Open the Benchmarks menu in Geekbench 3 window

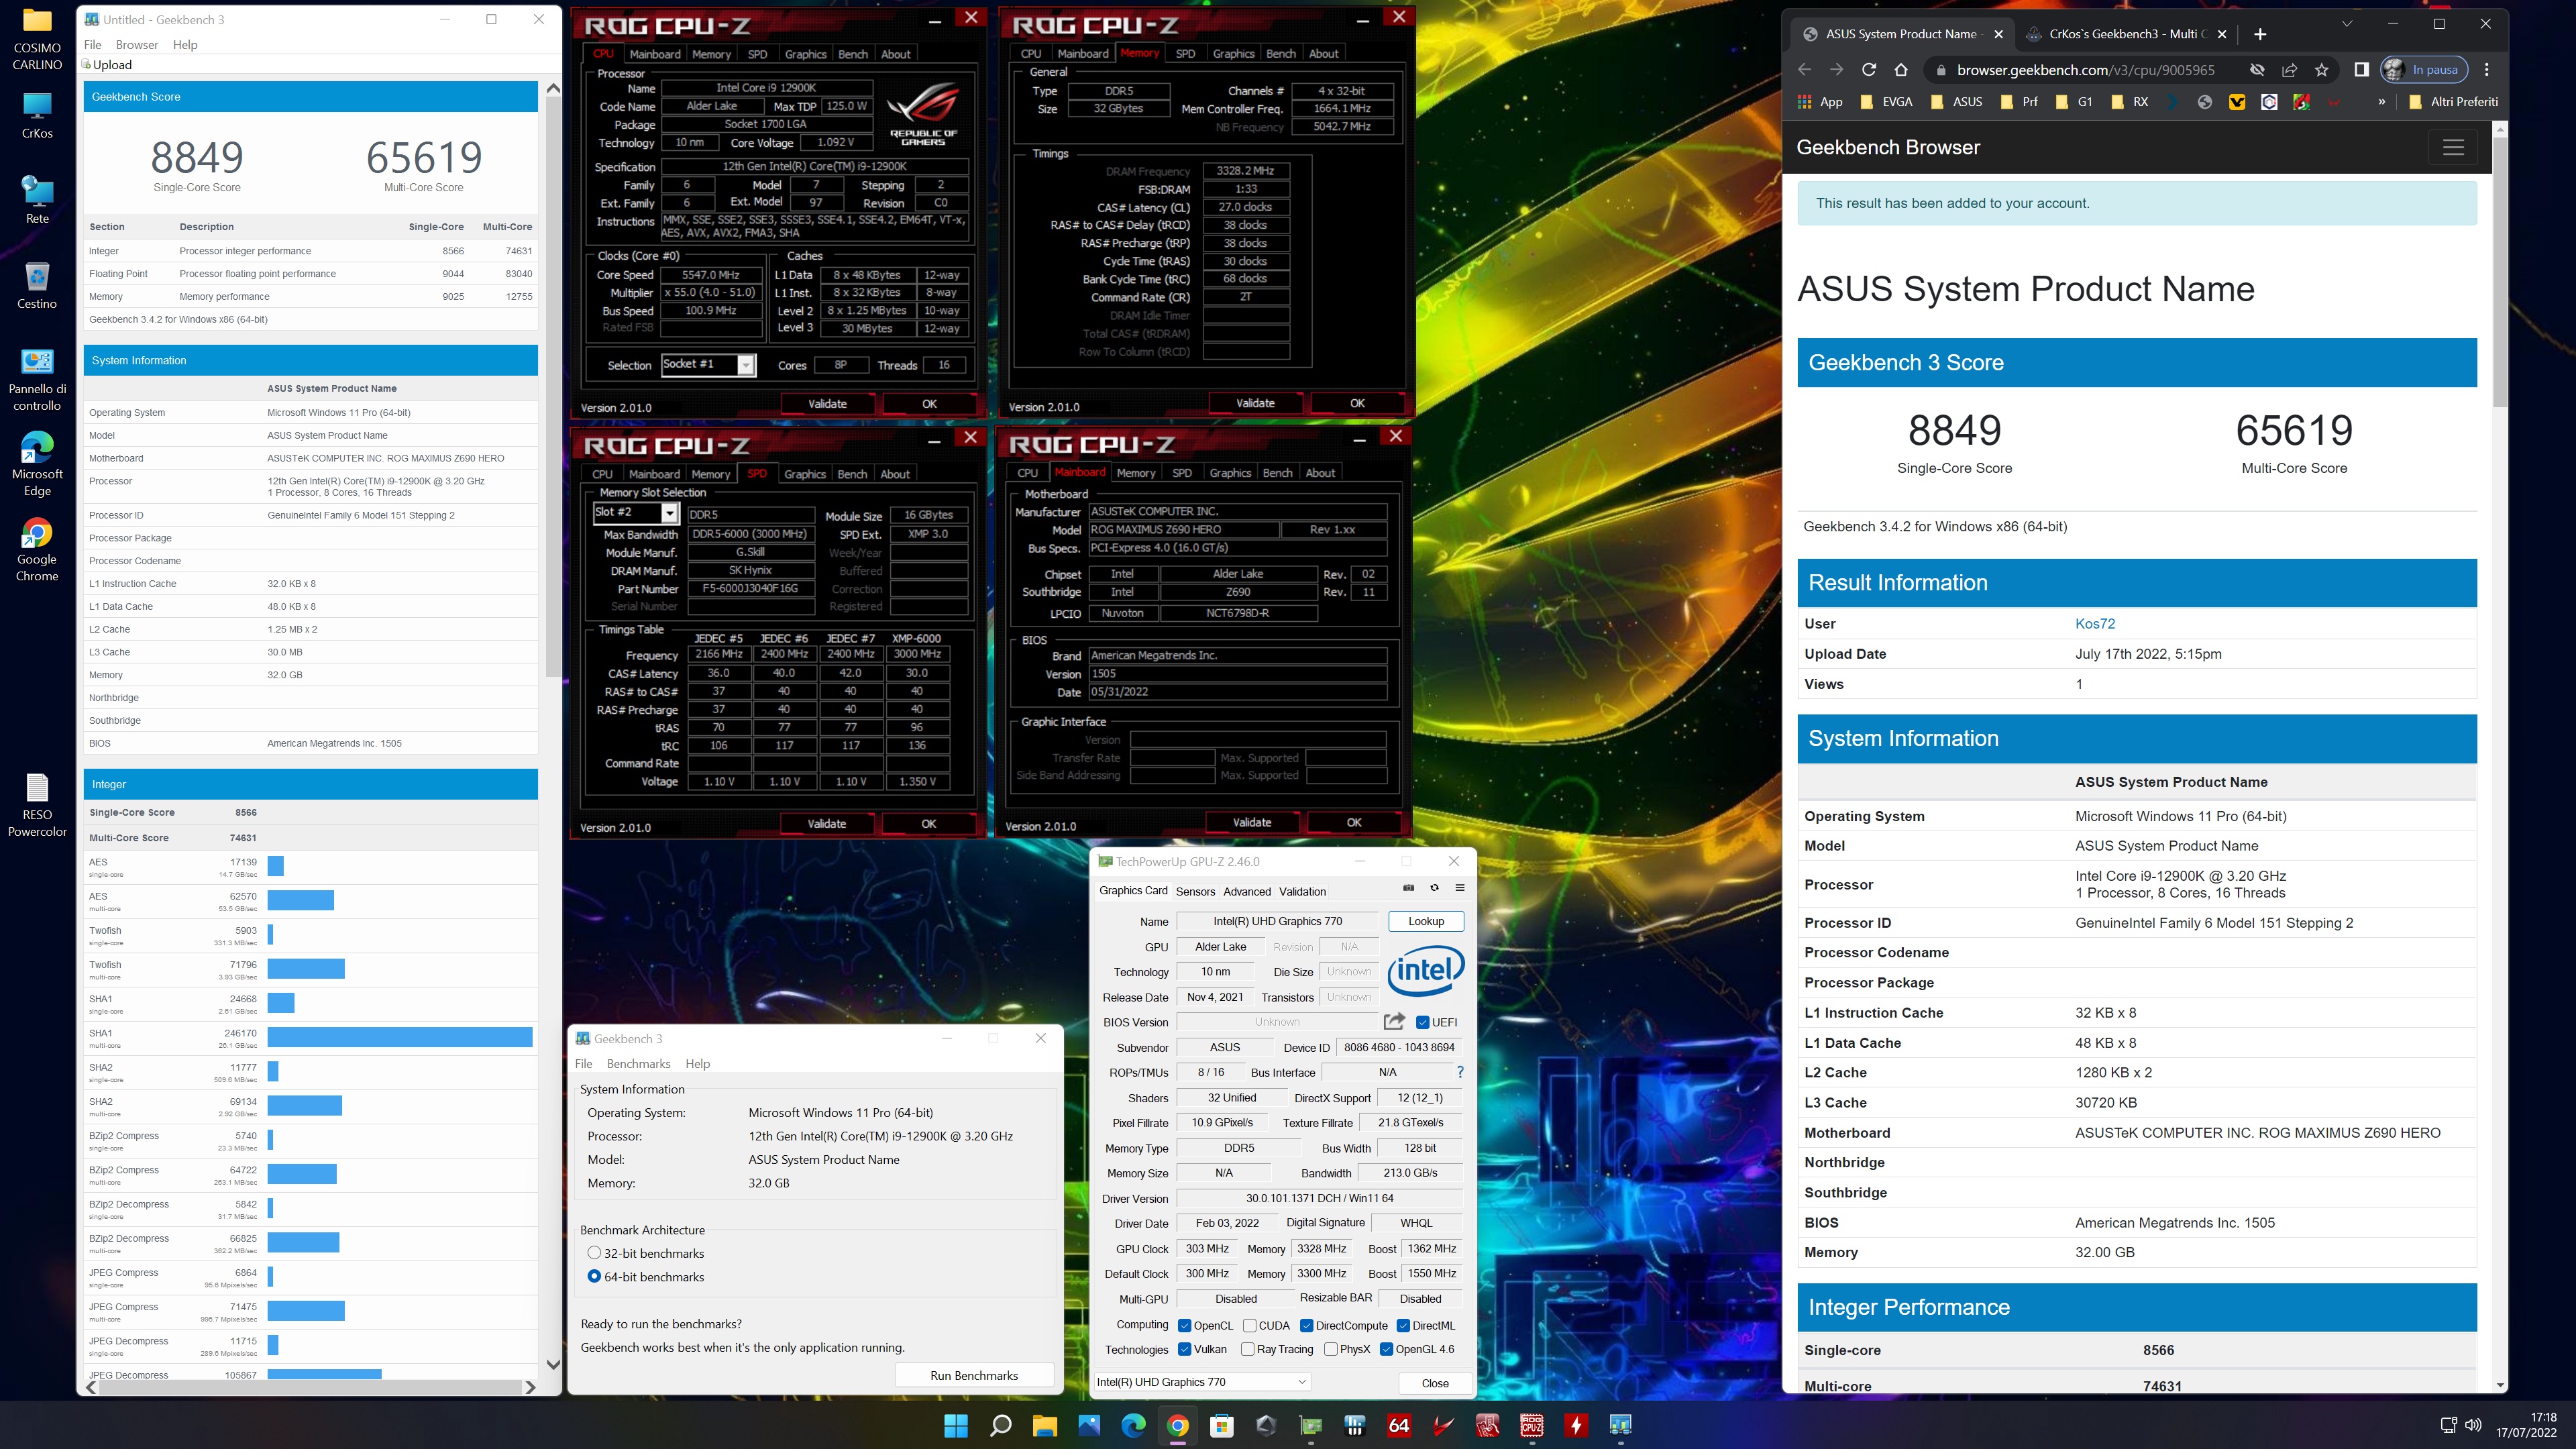(x=638, y=1064)
